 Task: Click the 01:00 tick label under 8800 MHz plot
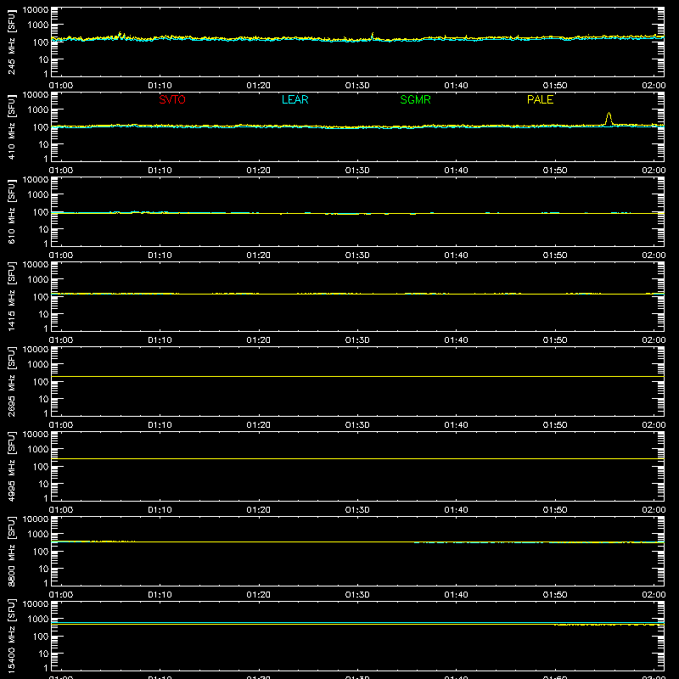point(61,595)
